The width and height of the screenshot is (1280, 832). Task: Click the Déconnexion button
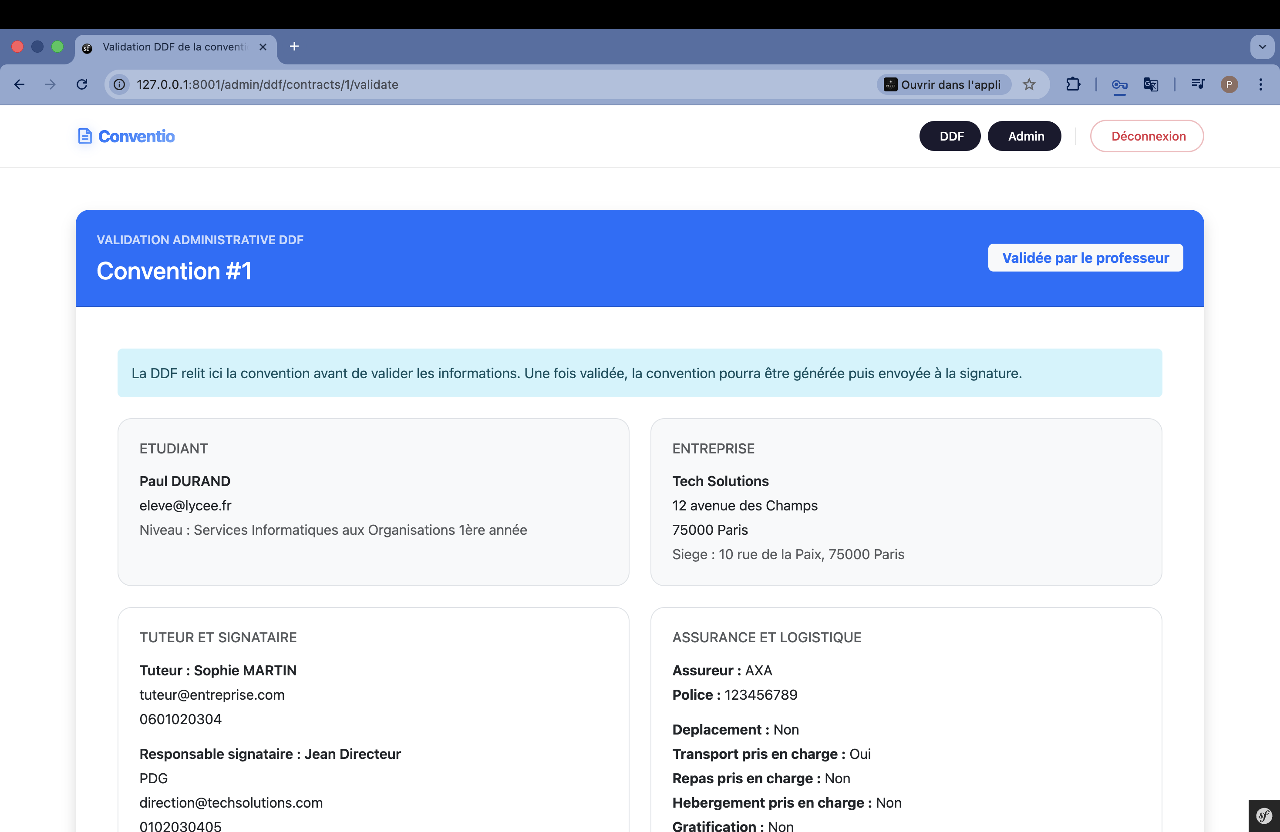(1147, 136)
